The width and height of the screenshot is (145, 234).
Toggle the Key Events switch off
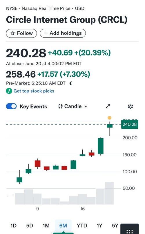tap(11, 106)
